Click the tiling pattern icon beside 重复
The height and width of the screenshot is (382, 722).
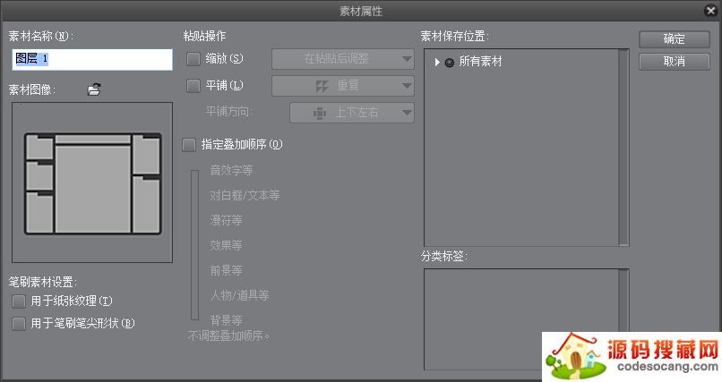tap(320, 87)
